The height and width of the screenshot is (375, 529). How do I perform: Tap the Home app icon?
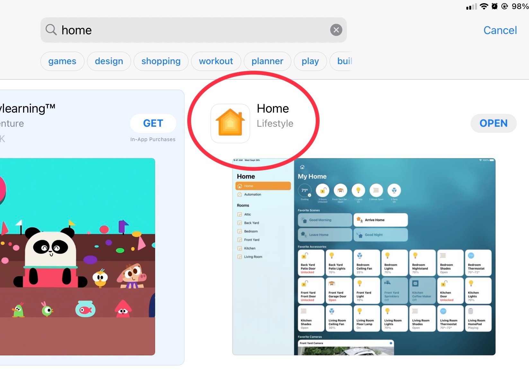[x=230, y=124]
